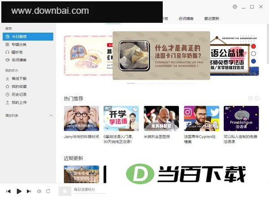Open the Cyprien thumbnail
The height and width of the screenshot is (199, 269).
(202, 119)
